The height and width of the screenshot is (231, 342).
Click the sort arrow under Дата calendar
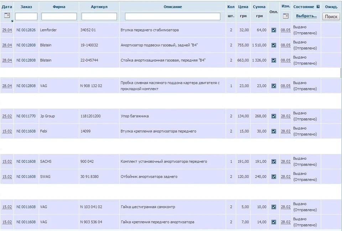click(x=12, y=21)
